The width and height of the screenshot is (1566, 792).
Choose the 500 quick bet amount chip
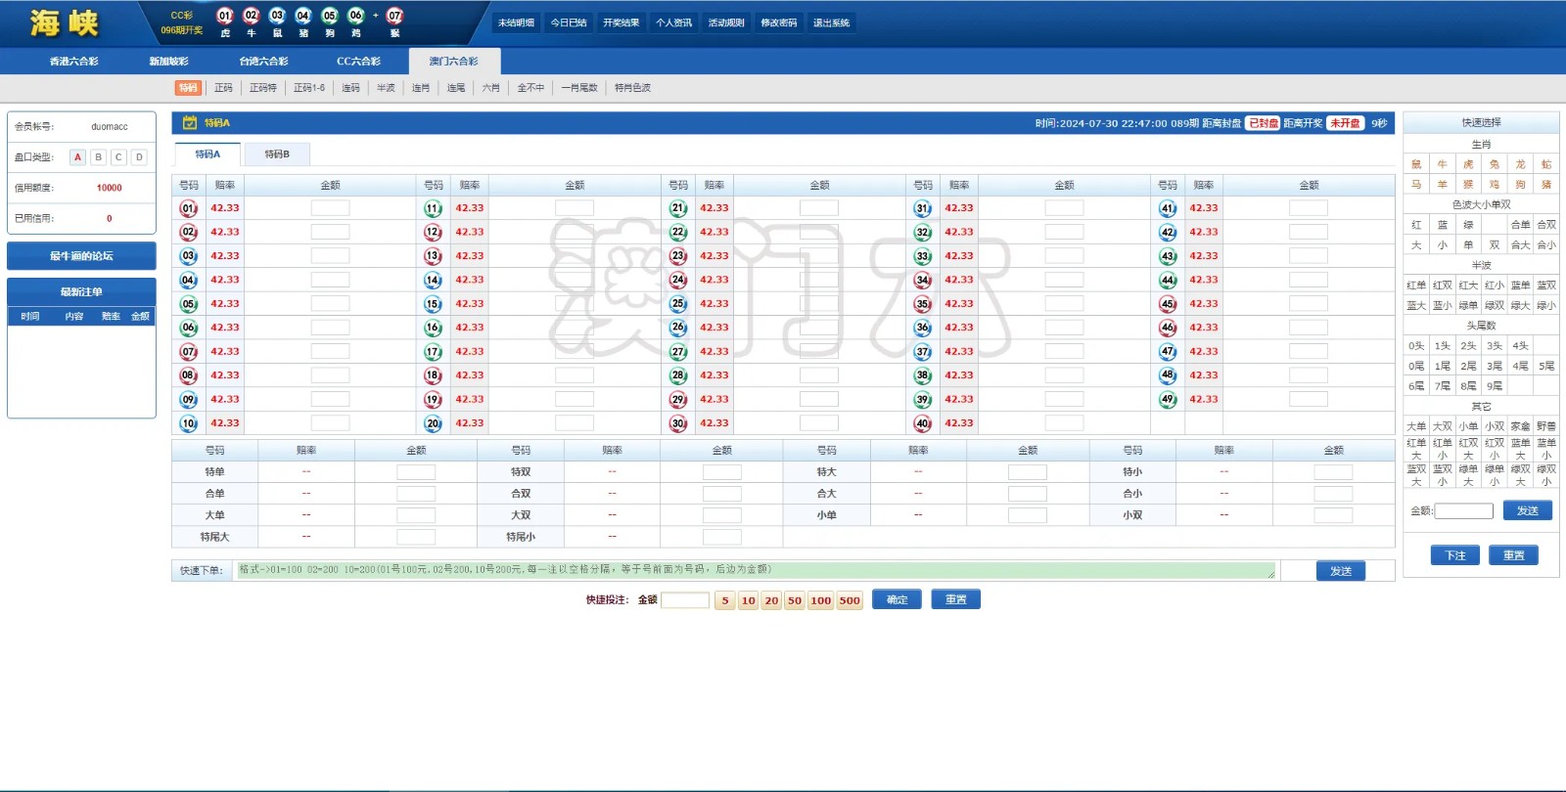850,600
